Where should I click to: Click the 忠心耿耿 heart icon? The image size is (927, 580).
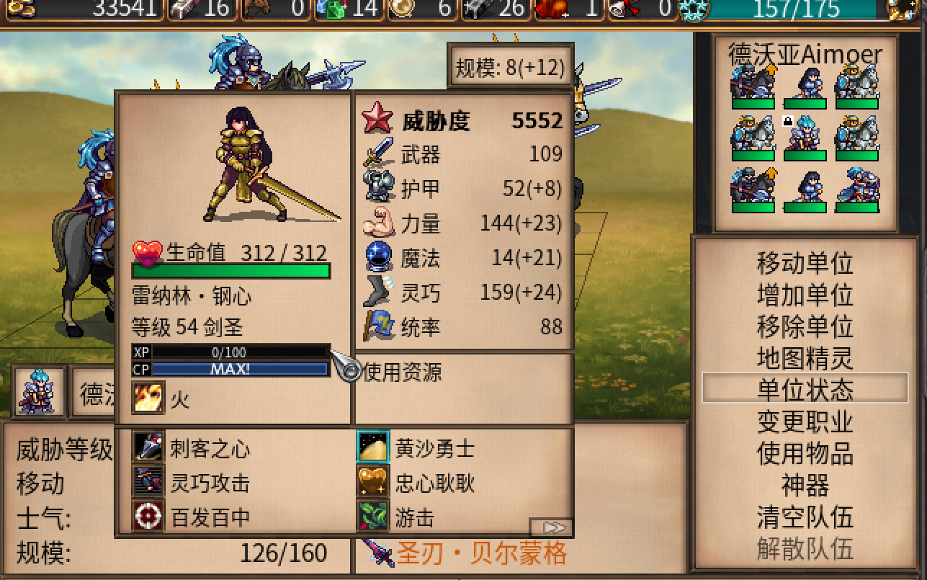[x=373, y=482]
